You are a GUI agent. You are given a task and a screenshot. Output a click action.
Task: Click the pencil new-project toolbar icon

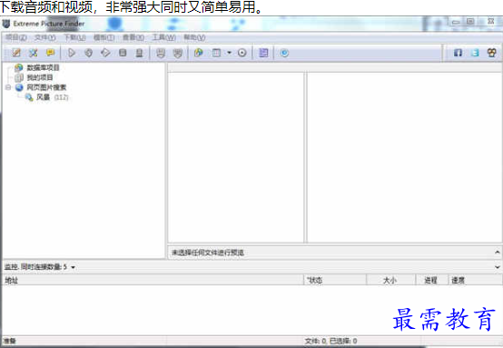(16, 53)
